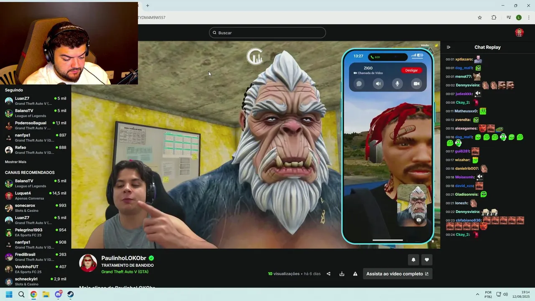This screenshot has width=535, height=301.
Task: Share the clip with the share icon
Action: point(329,274)
